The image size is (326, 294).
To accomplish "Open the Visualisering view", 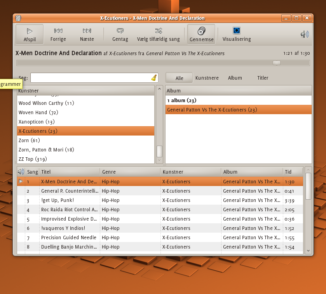I will (x=237, y=34).
